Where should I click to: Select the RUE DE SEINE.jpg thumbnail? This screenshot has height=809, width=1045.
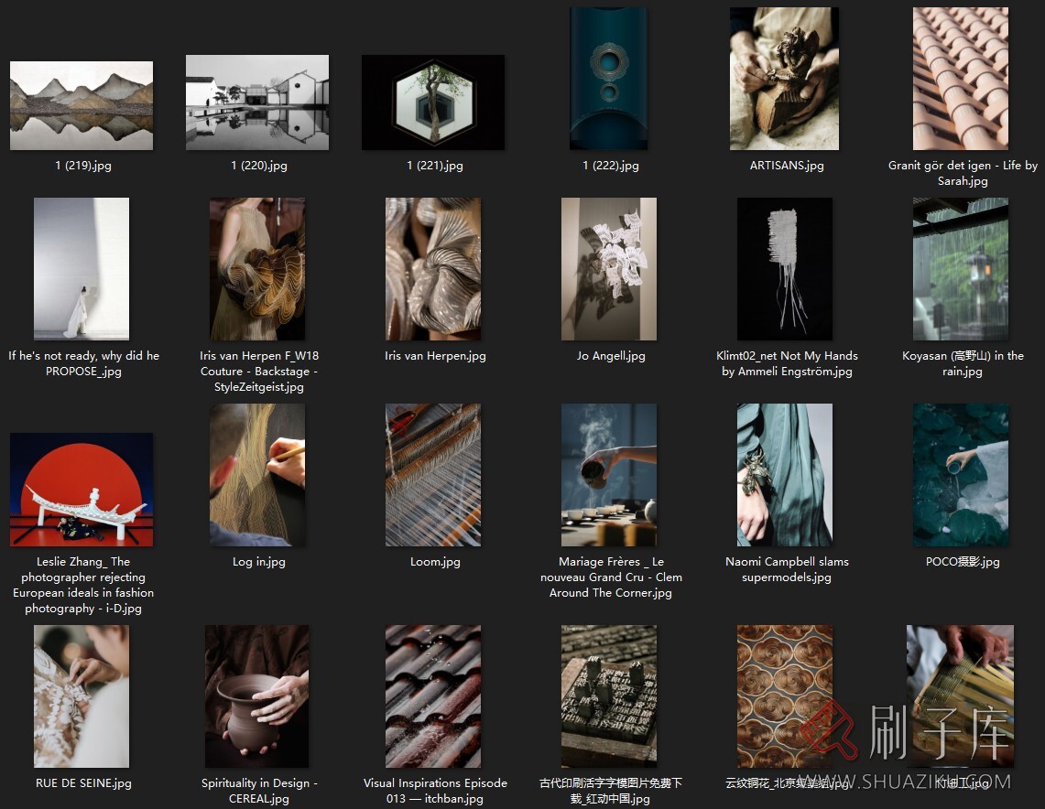click(x=82, y=696)
